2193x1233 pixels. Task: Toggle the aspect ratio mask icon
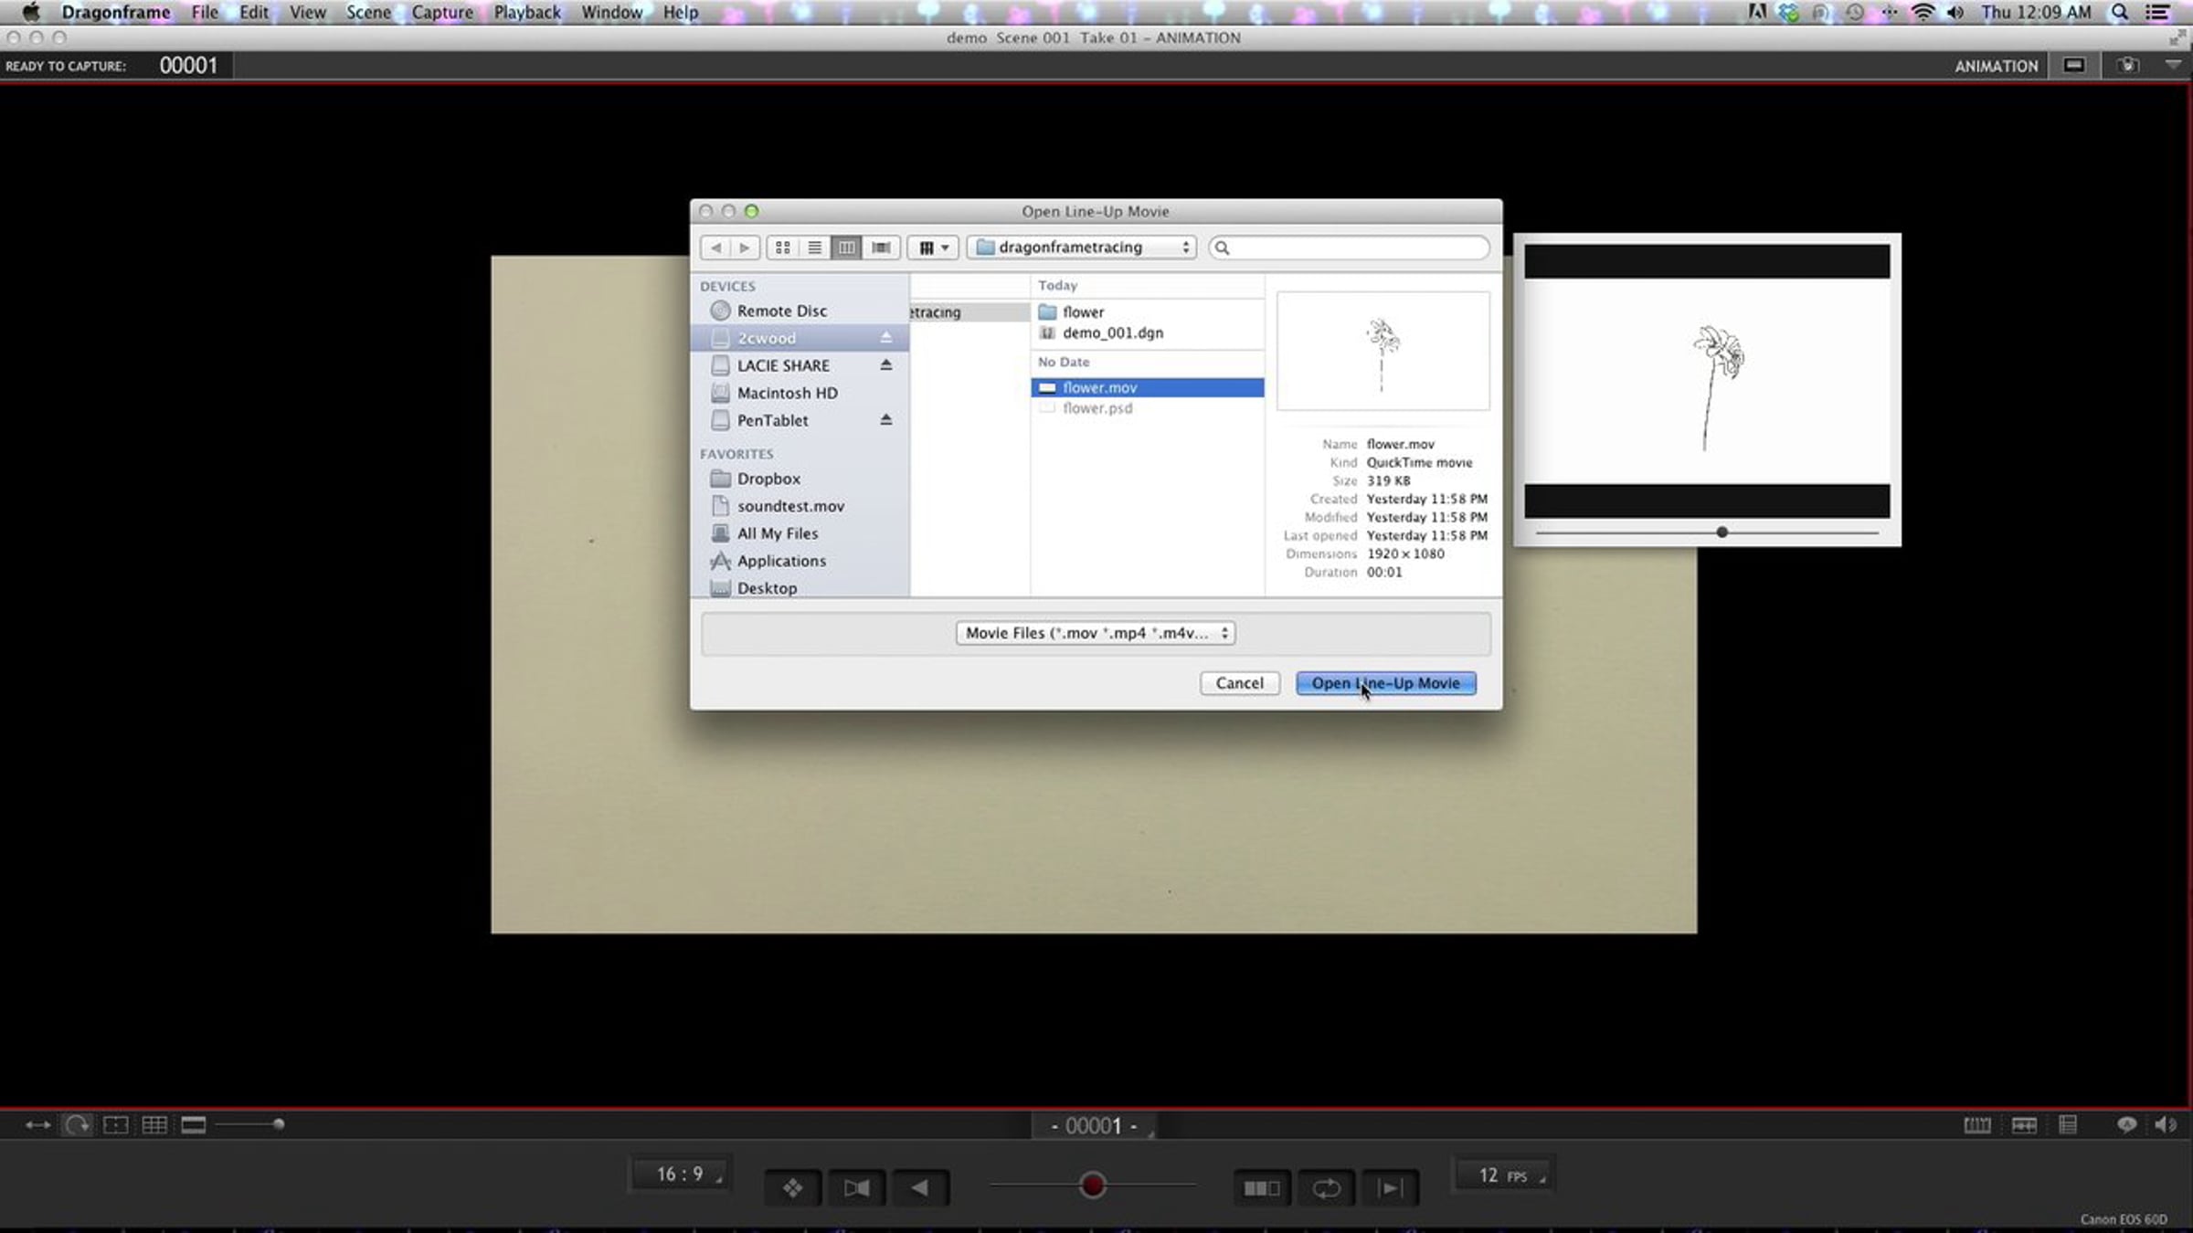point(194,1124)
